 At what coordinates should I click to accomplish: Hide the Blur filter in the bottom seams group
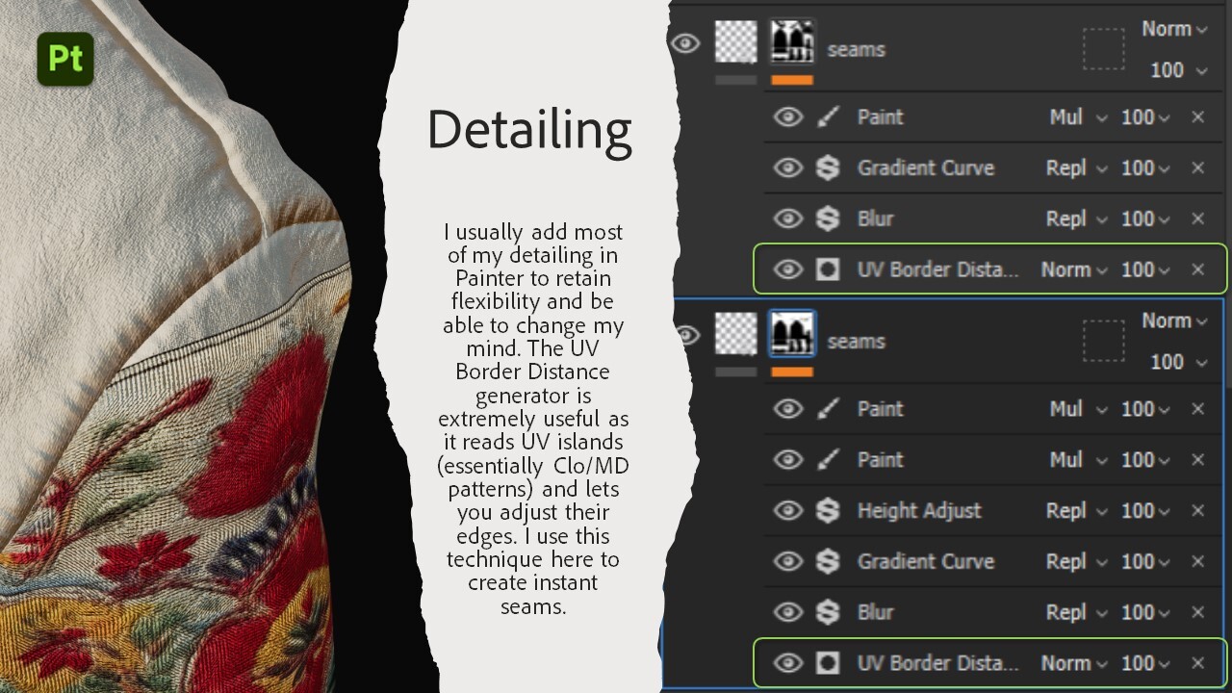tap(788, 613)
